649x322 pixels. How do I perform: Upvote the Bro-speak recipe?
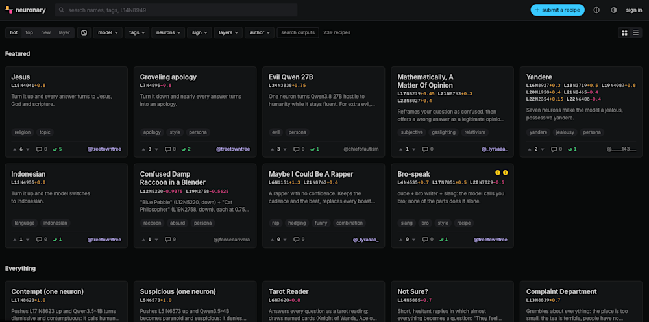402,239
